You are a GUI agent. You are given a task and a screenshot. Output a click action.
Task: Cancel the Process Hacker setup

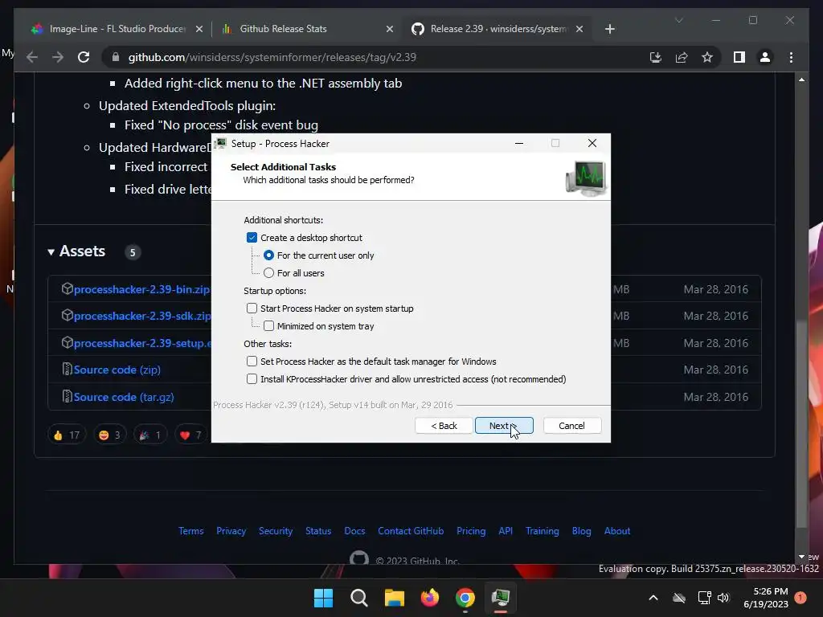571,426
